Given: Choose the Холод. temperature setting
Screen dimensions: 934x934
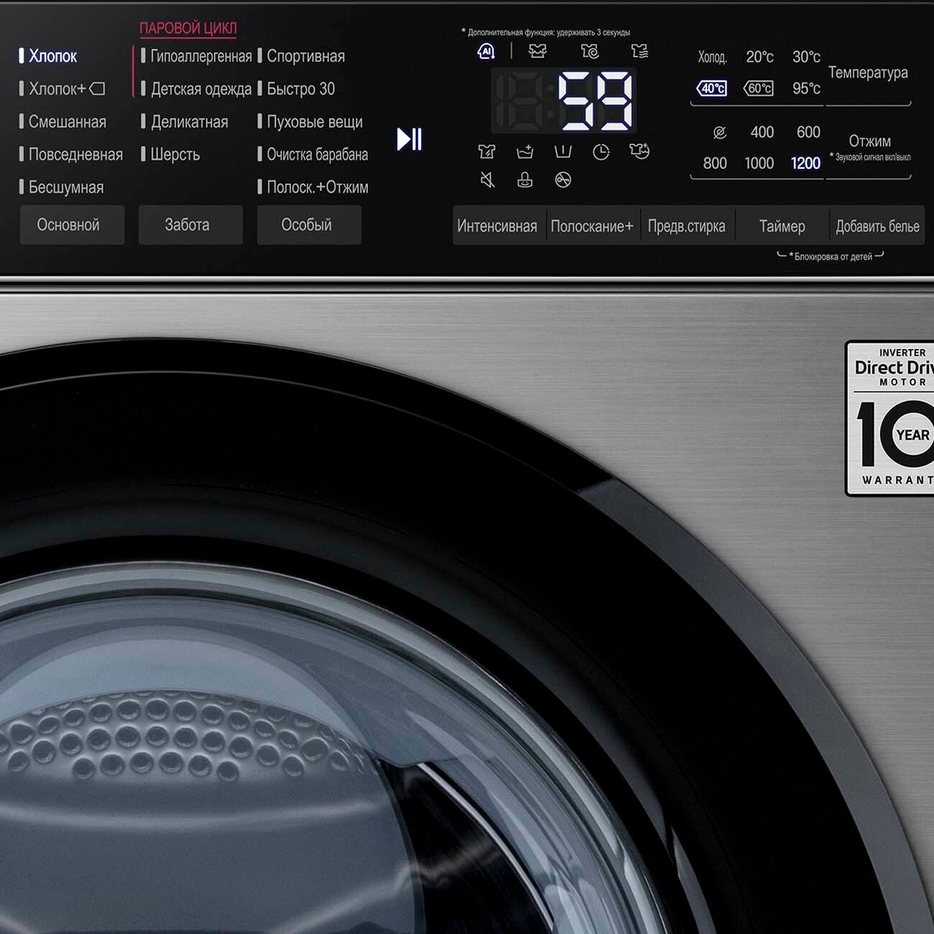Looking at the screenshot, I should pyautogui.click(x=712, y=57).
